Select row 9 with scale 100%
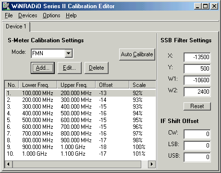This screenshot has width=221, height=173. pyautogui.click(x=80, y=147)
